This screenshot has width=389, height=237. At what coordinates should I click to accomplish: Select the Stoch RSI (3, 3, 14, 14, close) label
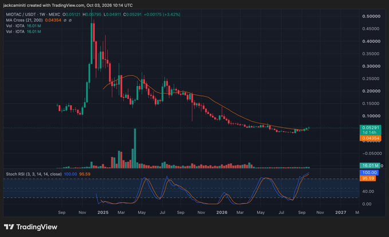pyautogui.click(x=34, y=174)
